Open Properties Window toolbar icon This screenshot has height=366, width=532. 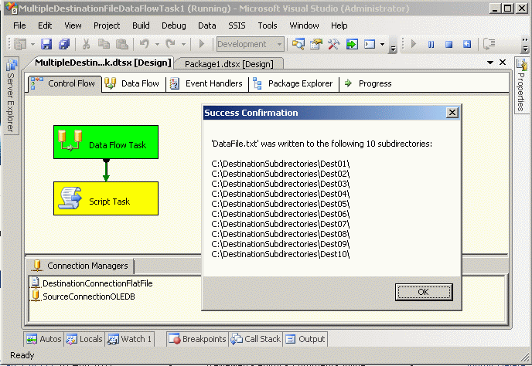(315, 44)
